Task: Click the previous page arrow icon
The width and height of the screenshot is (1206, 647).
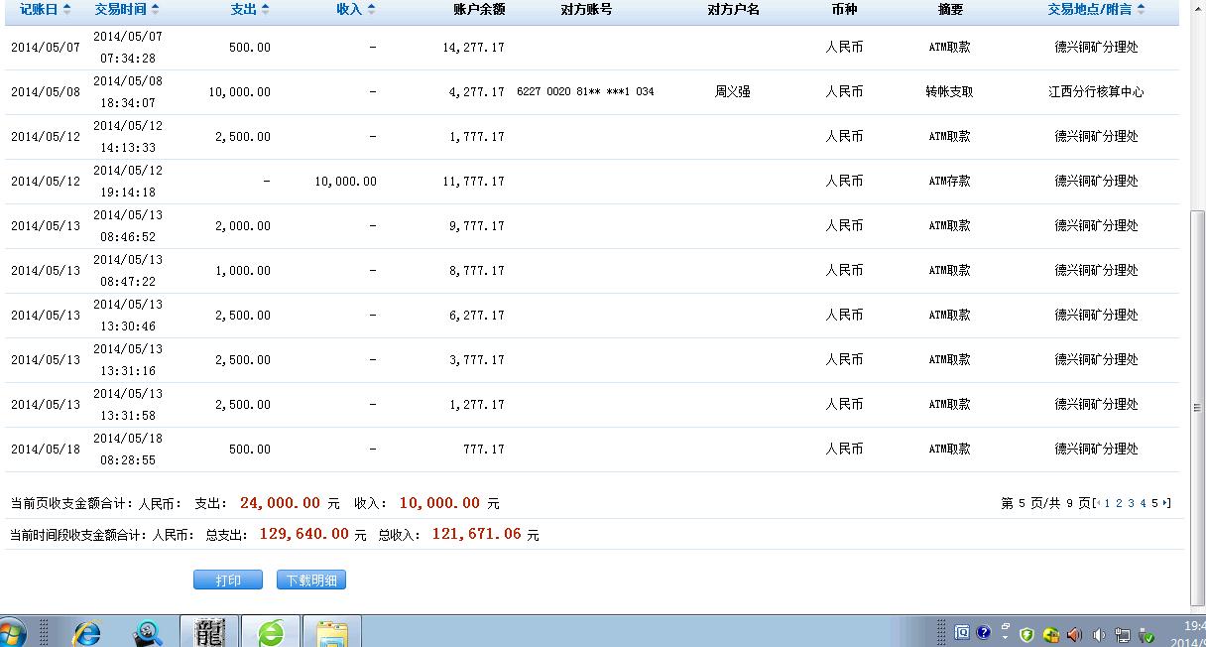Action: point(1098,504)
